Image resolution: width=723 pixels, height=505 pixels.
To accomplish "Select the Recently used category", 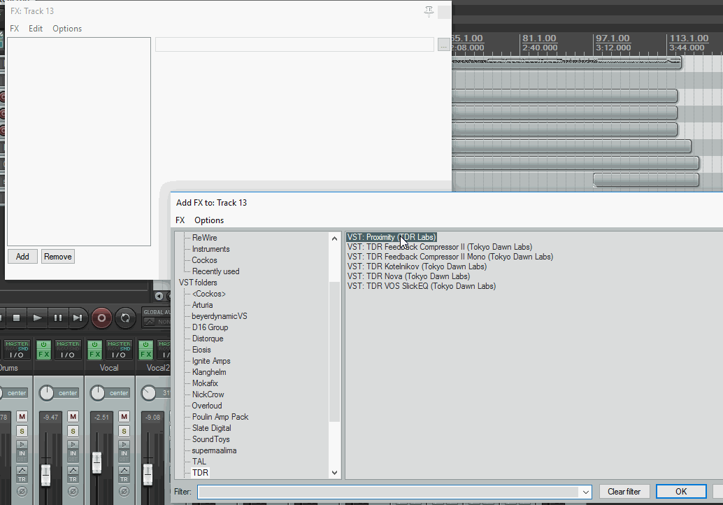I will coord(216,271).
